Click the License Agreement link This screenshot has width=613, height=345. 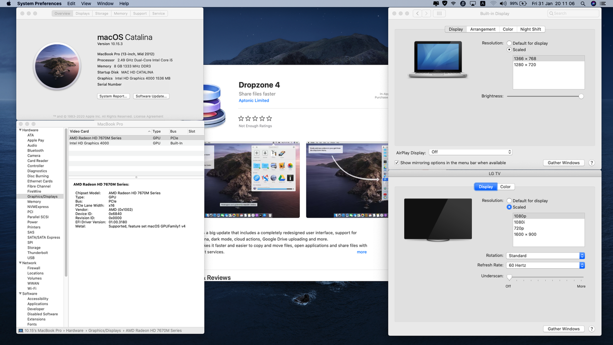point(149,116)
